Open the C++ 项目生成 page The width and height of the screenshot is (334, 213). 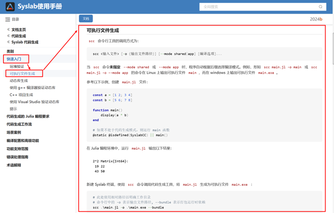(x=21, y=95)
